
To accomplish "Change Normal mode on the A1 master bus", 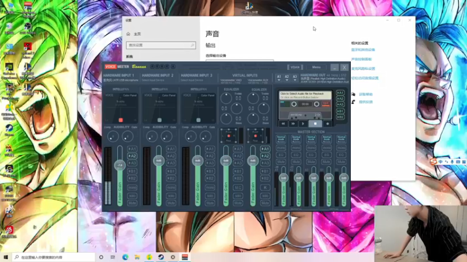I will tap(281, 139).
